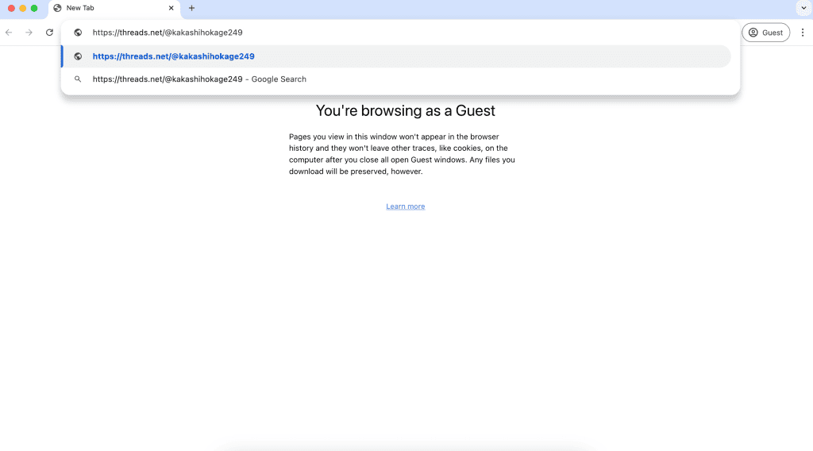Image resolution: width=813 pixels, height=451 pixels.
Task: Select the highlighted threads.net URL suggestion
Action: (173, 56)
